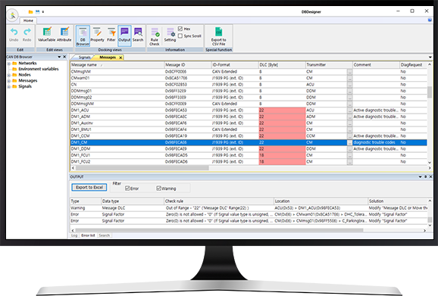This screenshot has width=438, height=296.
Task: Select the Networks tree item
Action: click(27, 64)
